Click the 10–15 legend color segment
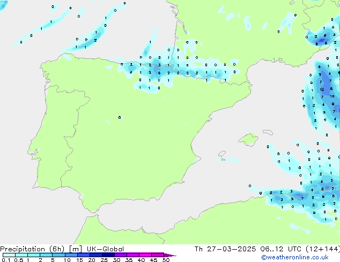The image size is (340, 262). pyautogui.click(x=71, y=255)
